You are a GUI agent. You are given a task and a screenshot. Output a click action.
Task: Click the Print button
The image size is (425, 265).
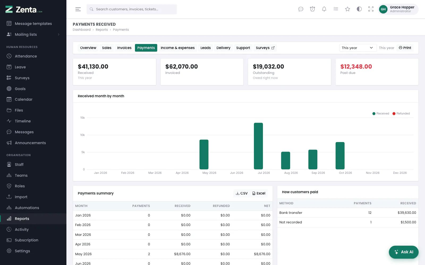coord(405,48)
